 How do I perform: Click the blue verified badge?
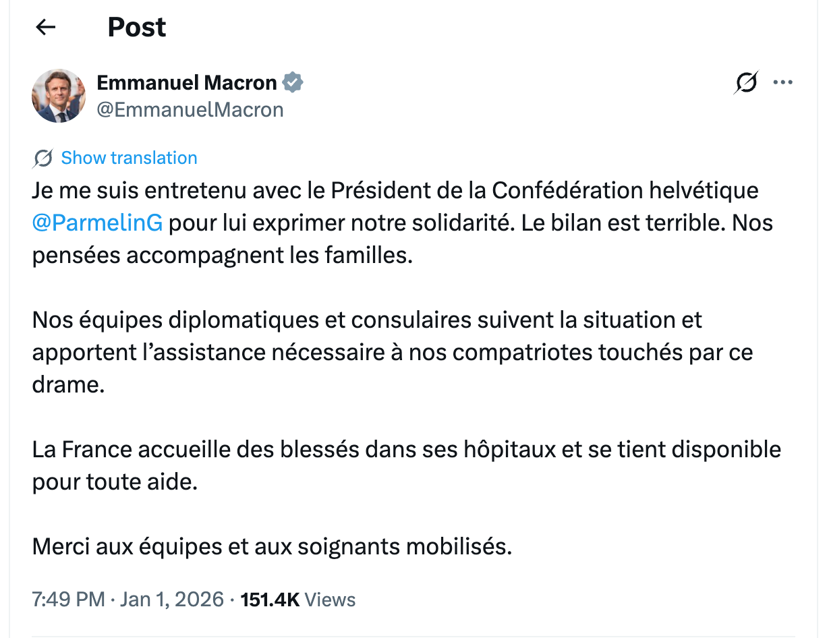[x=293, y=83]
